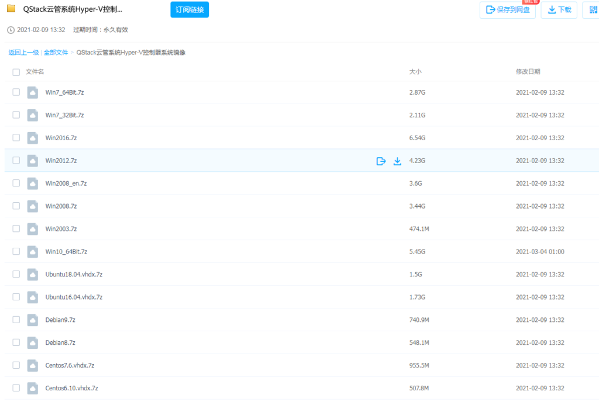Image resolution: width=599 pixels, height=402 pixels.
Task: Sort by the 文件名 column header
Action: click(x=35, y=72)
